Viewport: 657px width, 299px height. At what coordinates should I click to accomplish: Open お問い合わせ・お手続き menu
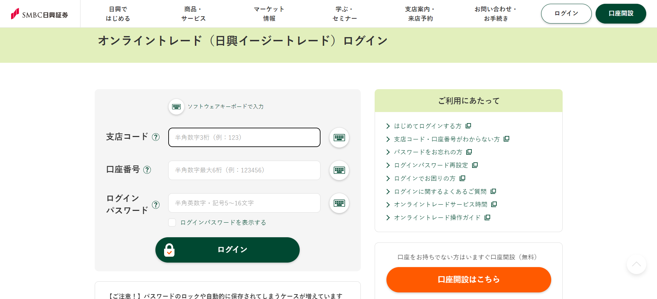496,14
